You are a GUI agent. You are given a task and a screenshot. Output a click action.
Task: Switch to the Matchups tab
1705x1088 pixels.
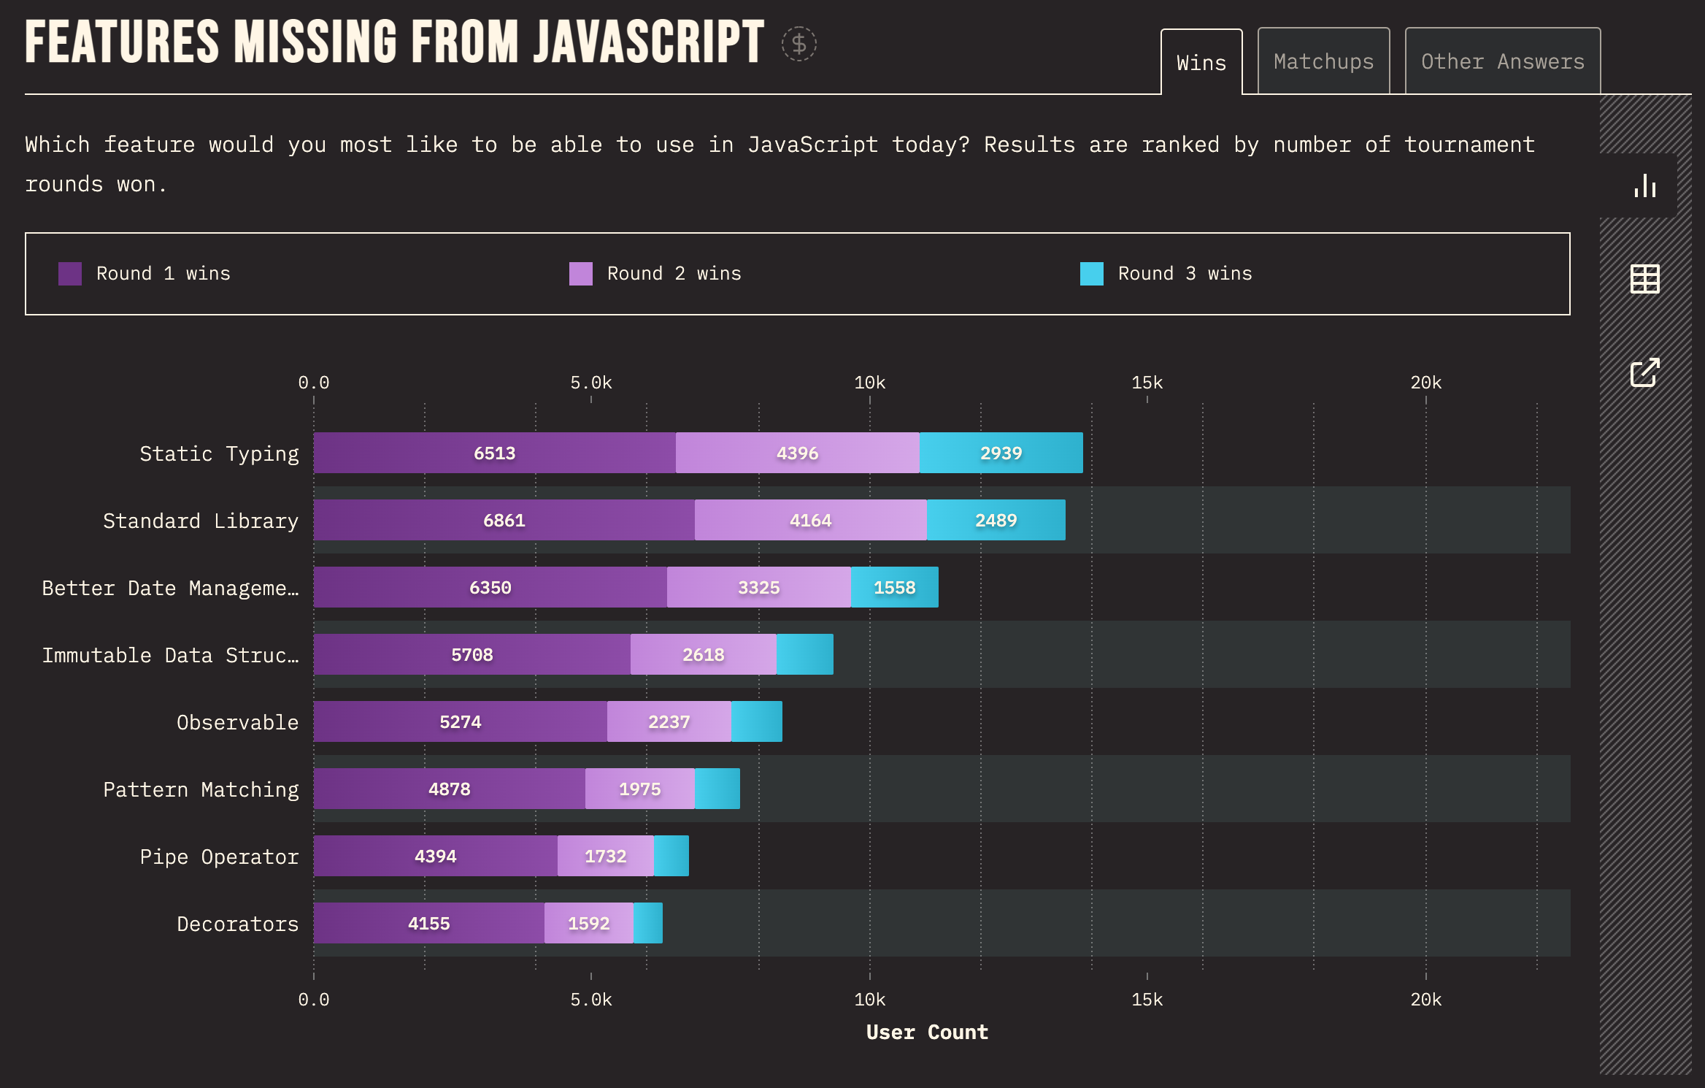click(1323, 61)
